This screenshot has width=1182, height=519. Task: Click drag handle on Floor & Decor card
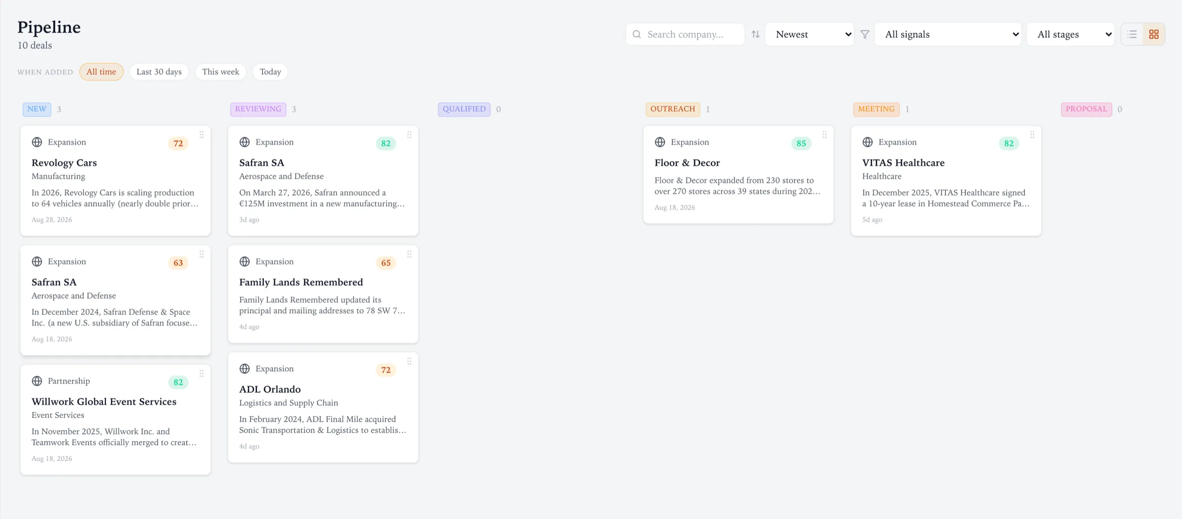click(824, 135)
